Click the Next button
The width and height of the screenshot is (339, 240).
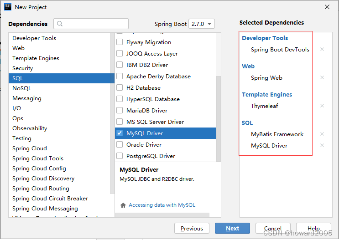tap(232, 228)
